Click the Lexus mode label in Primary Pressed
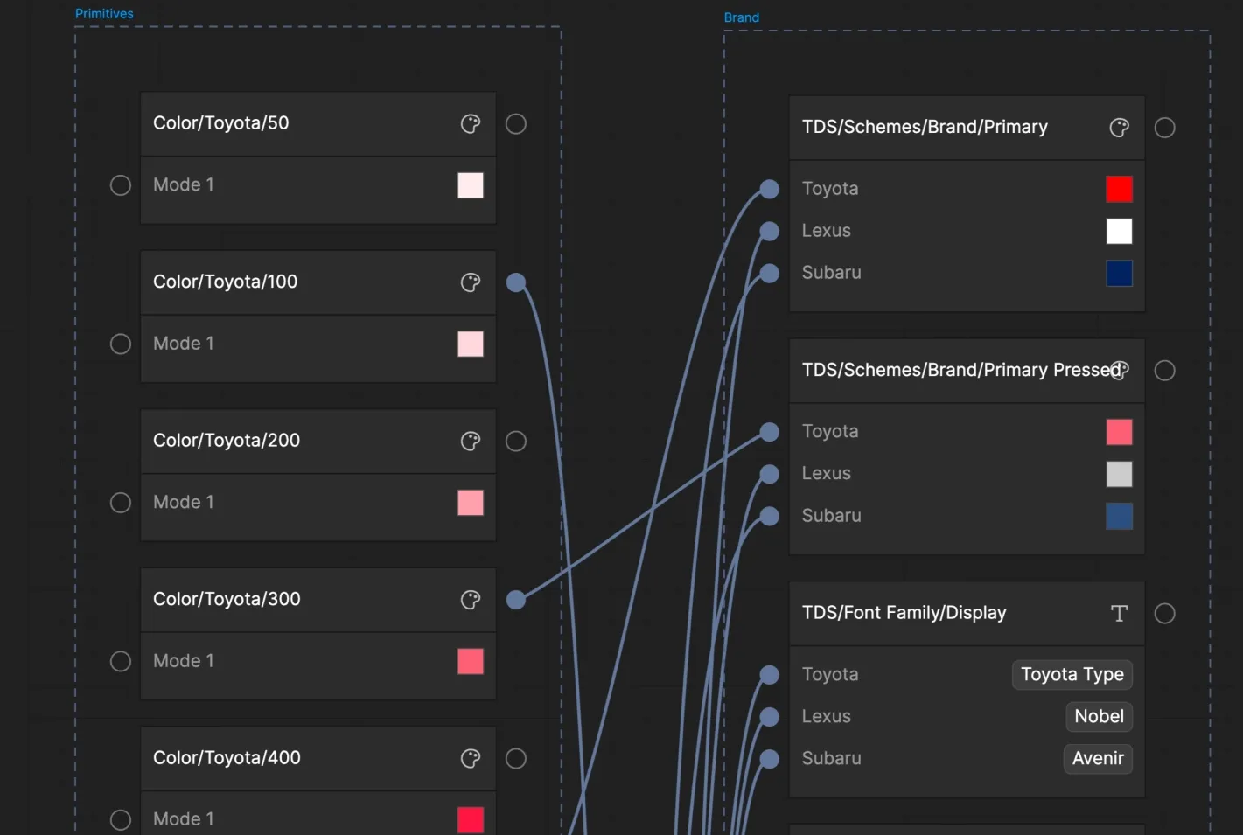The image size is (1243, 835). pyautogui.click(x=827, y=474)
